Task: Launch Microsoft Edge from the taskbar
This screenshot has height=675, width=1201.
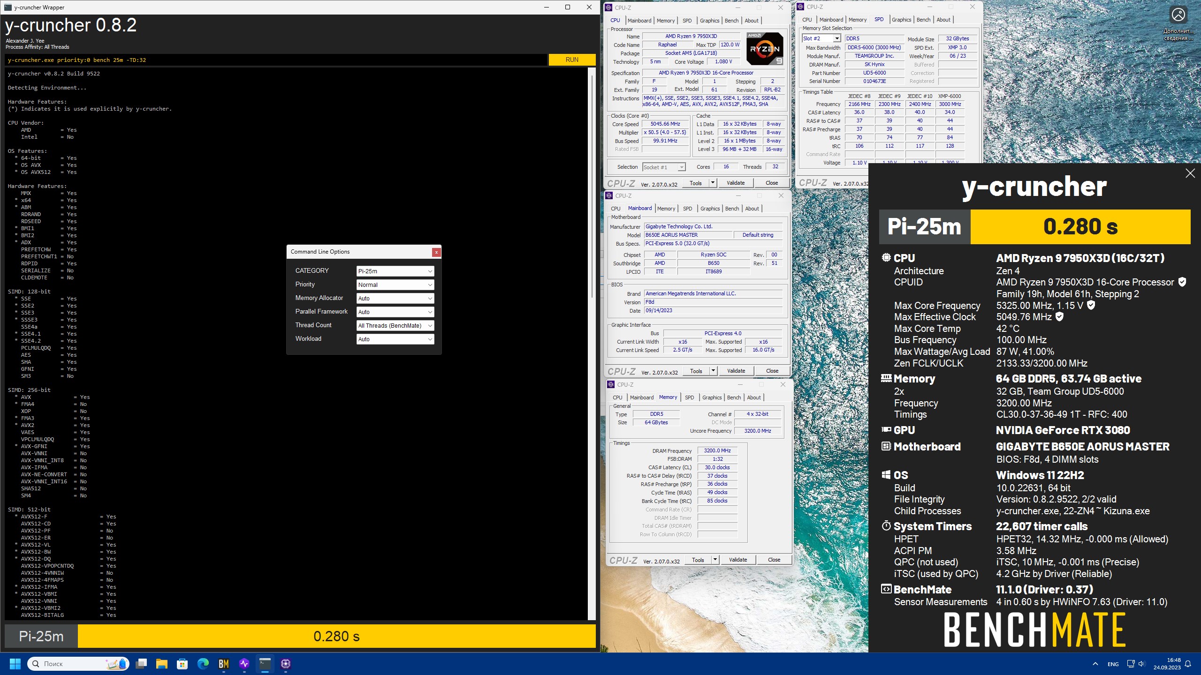Action: pyautogui.click(x=203, y=664)
